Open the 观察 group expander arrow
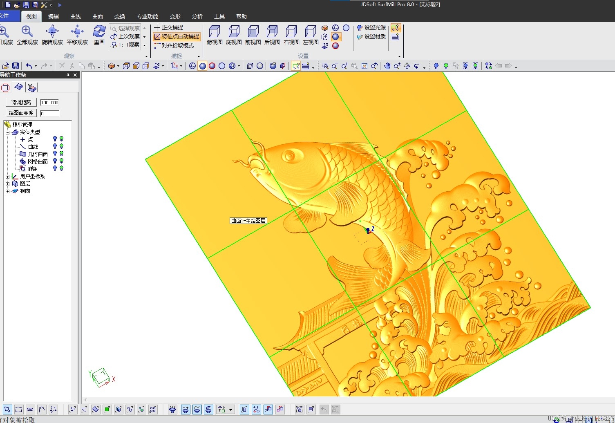 coord(146,56)
